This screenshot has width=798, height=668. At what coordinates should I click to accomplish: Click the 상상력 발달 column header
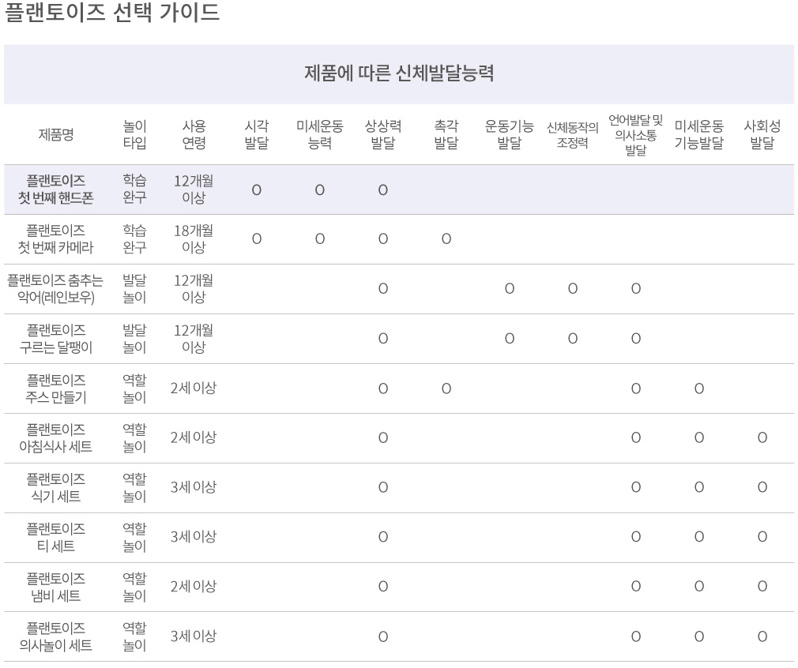383,134
